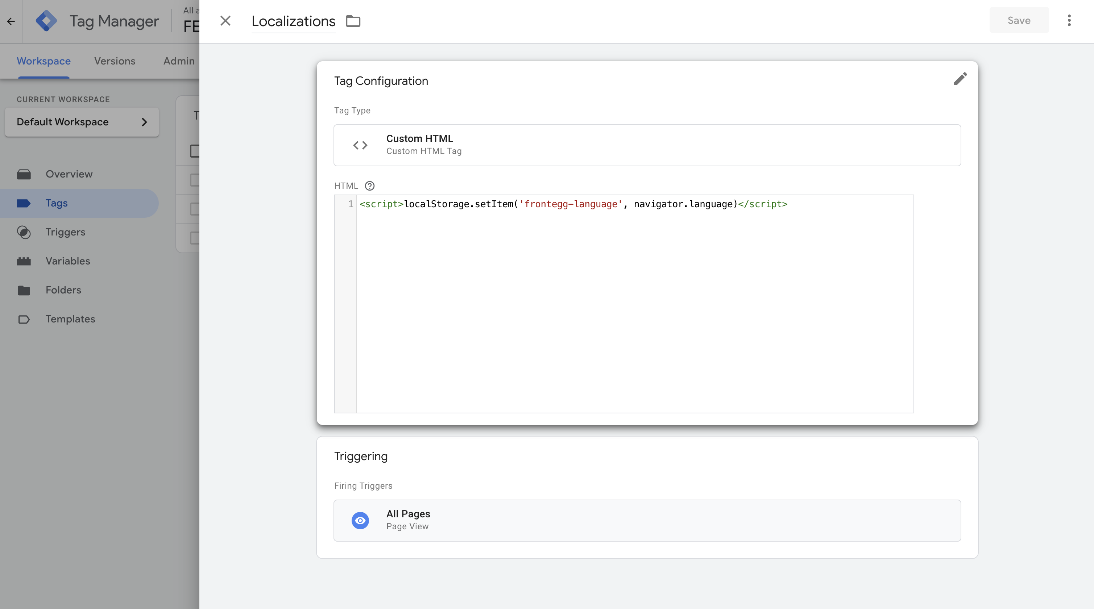Viewport: 1094px width, 609px height.
Task: Click the three-dot overflow menu button
Action: [x=1069, y=20]
